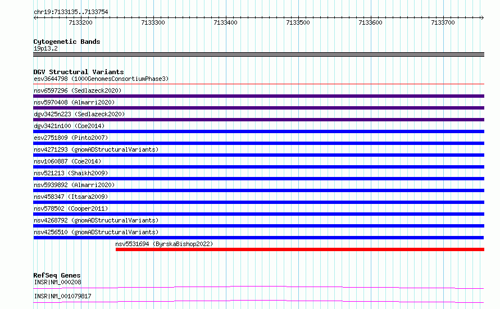Click the blue bar under nsv458347

[x=258, y=202]
